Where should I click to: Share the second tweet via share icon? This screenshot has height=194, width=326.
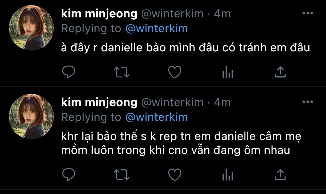(x=280, y=175)
